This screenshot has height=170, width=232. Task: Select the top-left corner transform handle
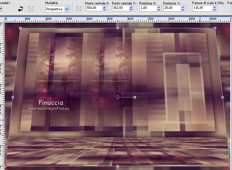click(20, 28)
